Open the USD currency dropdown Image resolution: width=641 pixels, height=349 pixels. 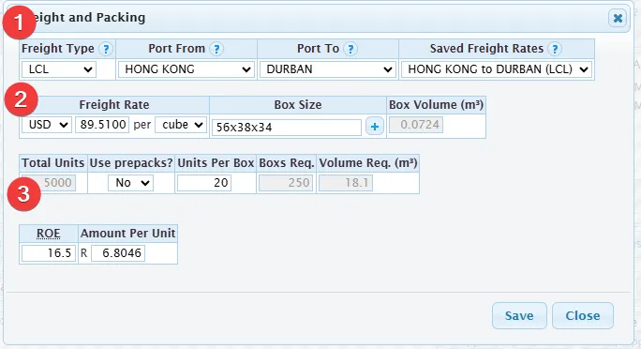tap(47, 125)
